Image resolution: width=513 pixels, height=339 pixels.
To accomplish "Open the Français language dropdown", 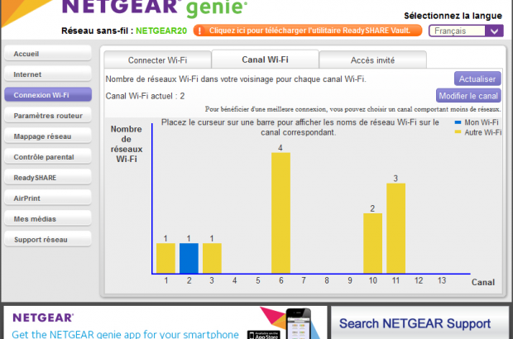I will 466,31.
